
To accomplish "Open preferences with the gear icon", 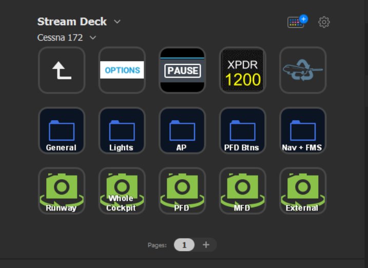I will point(324,22).
